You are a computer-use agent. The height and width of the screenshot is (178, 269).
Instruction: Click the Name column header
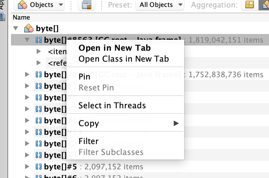pyautogui.click(x=22, y=18)
